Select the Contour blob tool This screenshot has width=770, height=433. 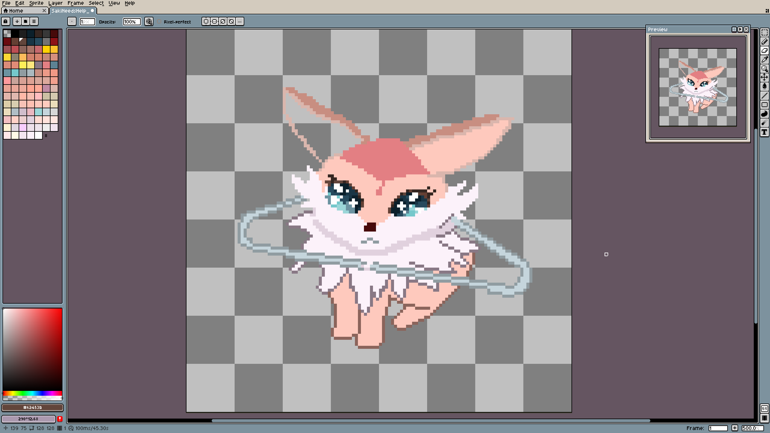coord(764,114)
